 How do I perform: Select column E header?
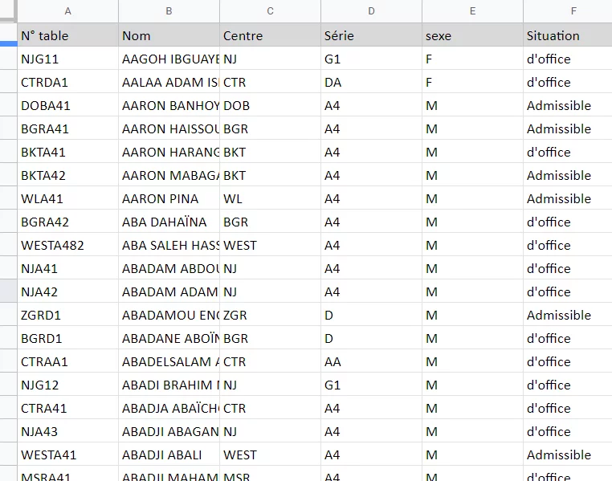click(472, 11)
